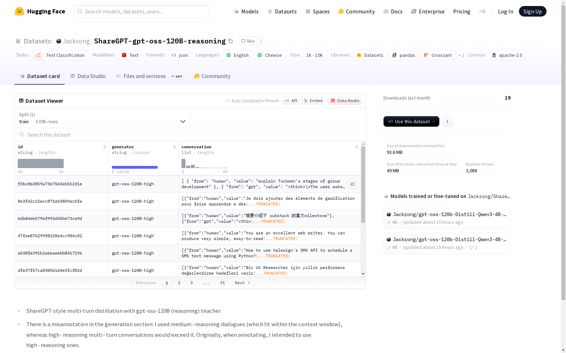Open the three-dot options next to Use this dataset
The width and height of the screenshot is (566, 353).
click(x=447, y=121)
